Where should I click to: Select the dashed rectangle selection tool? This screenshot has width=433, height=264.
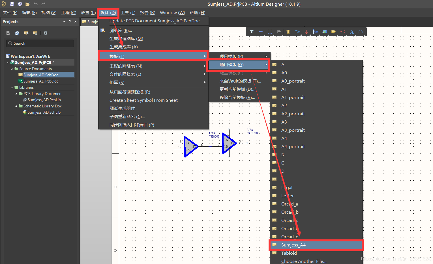(x=270, y=32)
